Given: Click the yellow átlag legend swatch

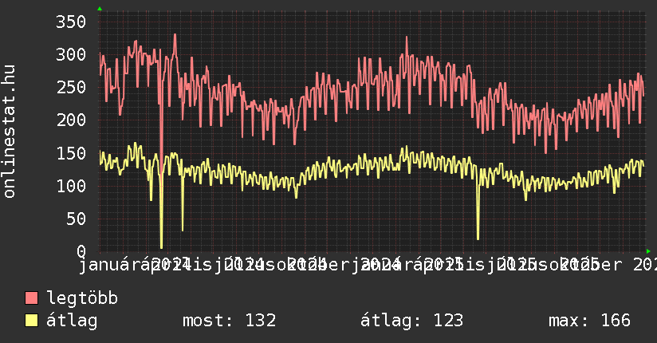Looking at the screenshot, I should point(32,321).
